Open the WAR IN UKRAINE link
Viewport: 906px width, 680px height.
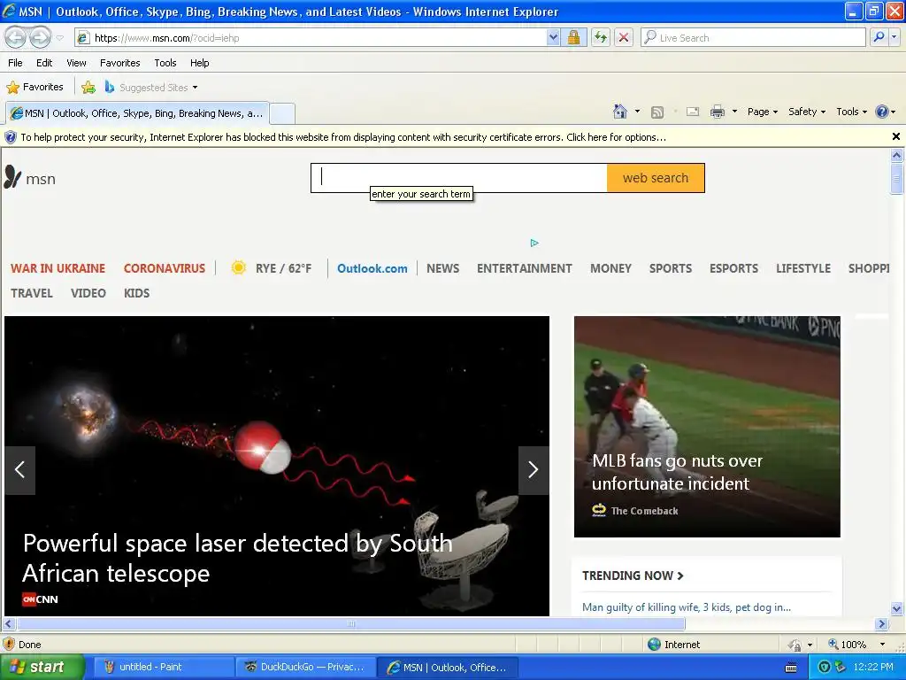coord(58,268)
